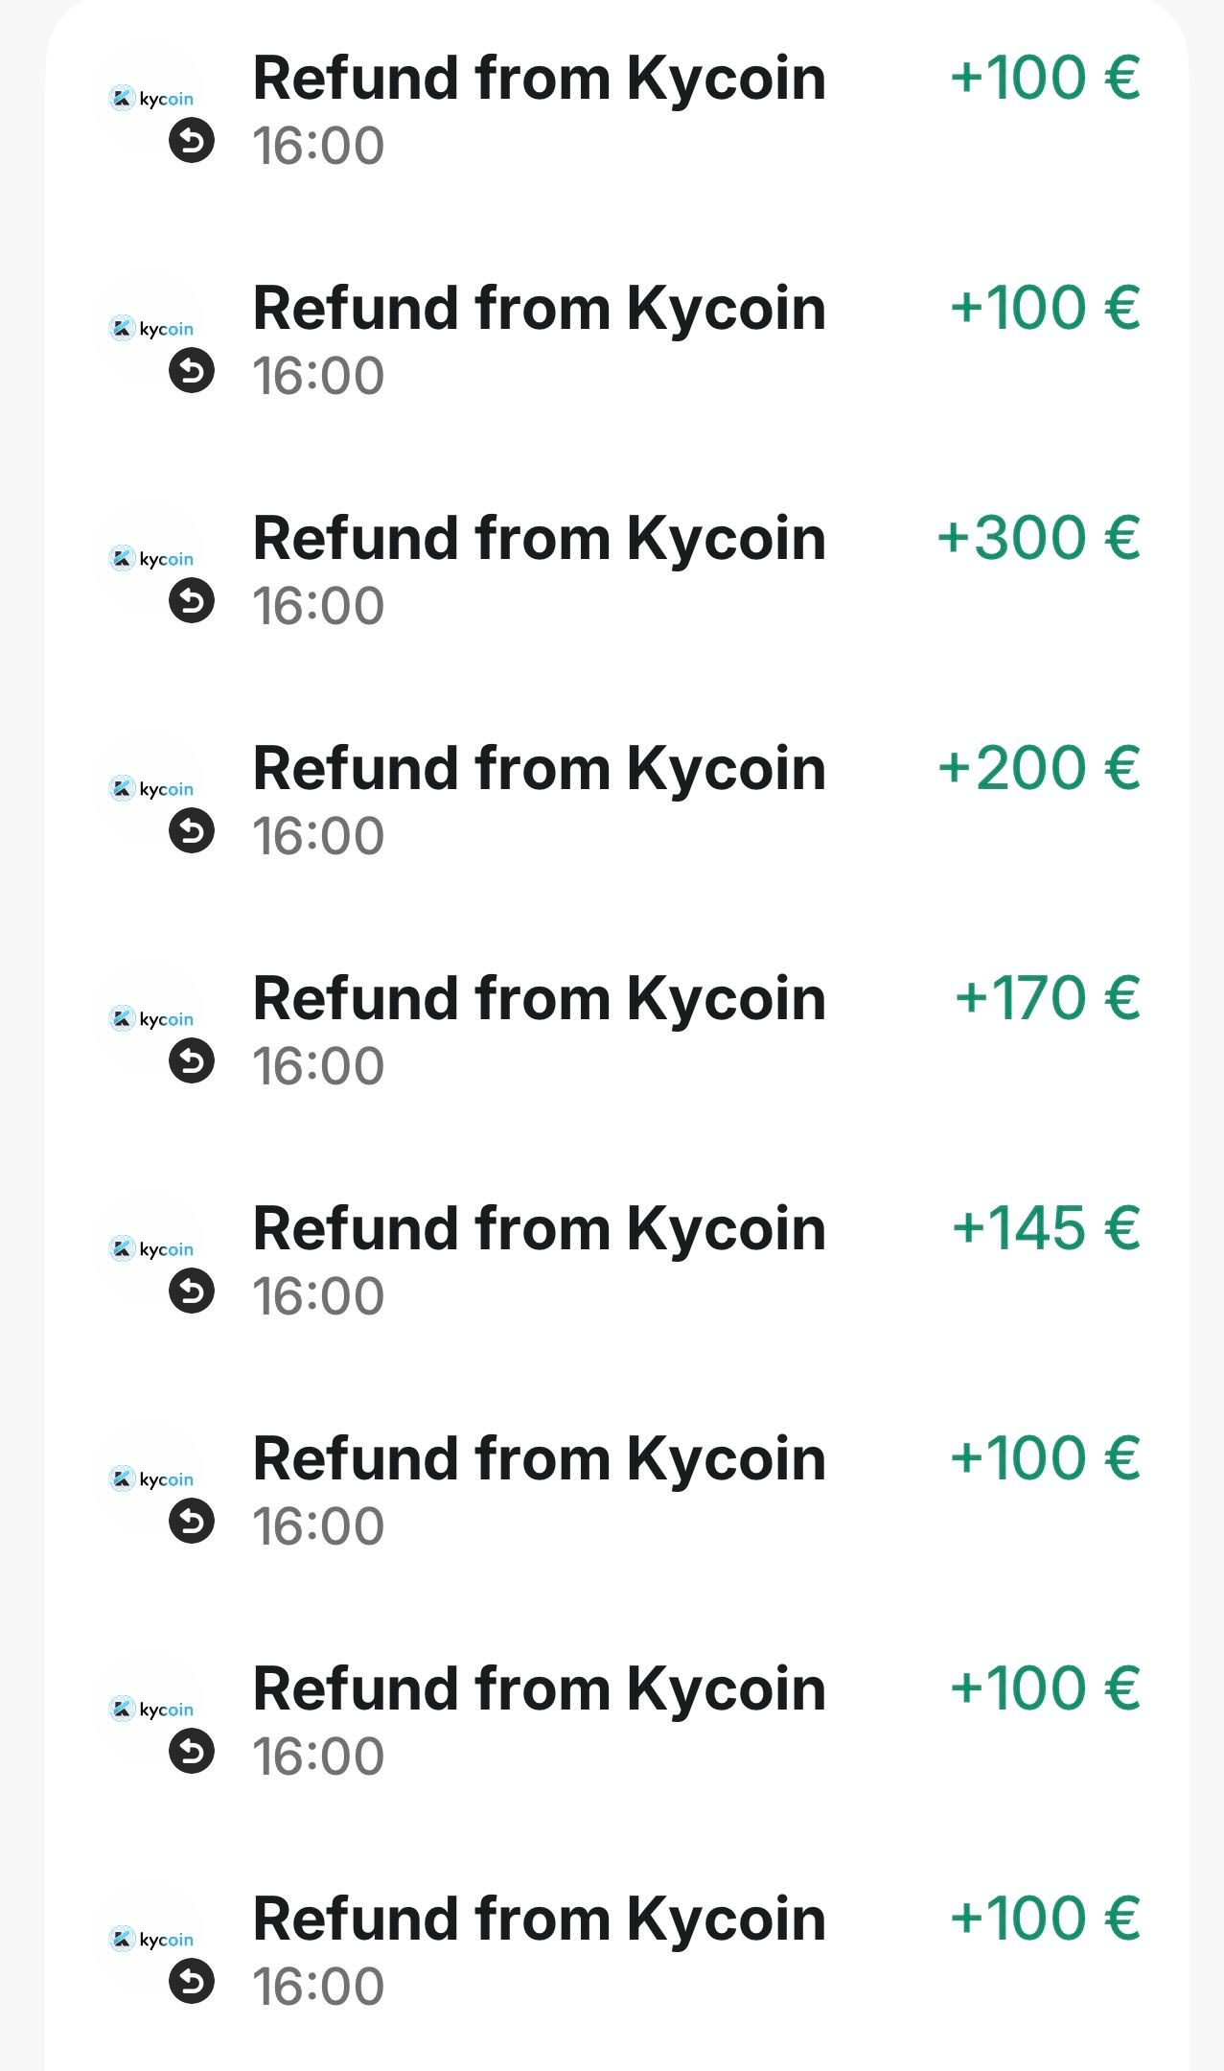Open the Refund from Kycoin title for +145 €

pyautogui.click(x=539, y=1228)
